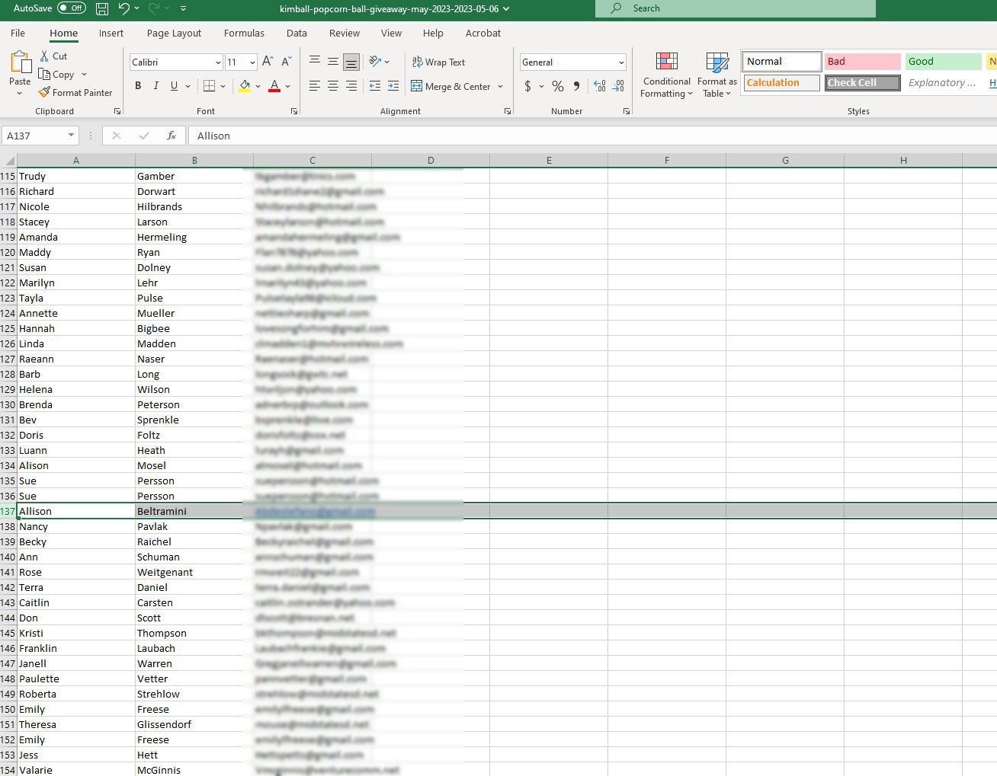Apply Borders using the borders icon

tap(209, 86)
